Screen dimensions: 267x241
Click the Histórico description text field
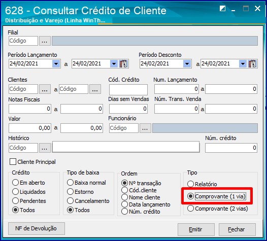(x=126, y=147)
